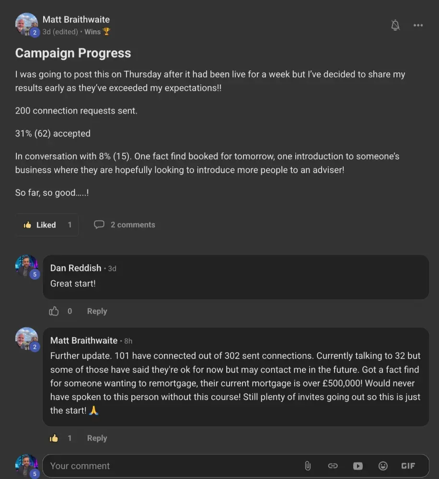Open the GIF picker
Viewport: 439px width, 479px height.
click(x=408, y=466)
